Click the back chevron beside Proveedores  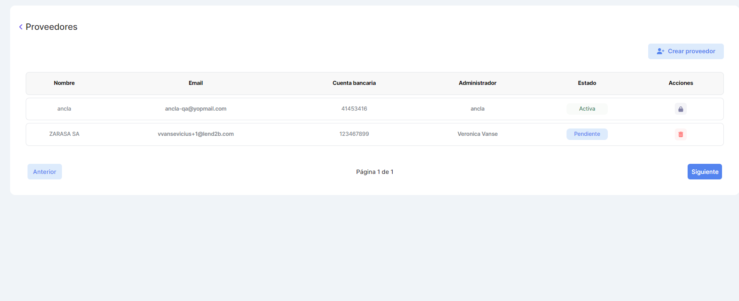21,27
